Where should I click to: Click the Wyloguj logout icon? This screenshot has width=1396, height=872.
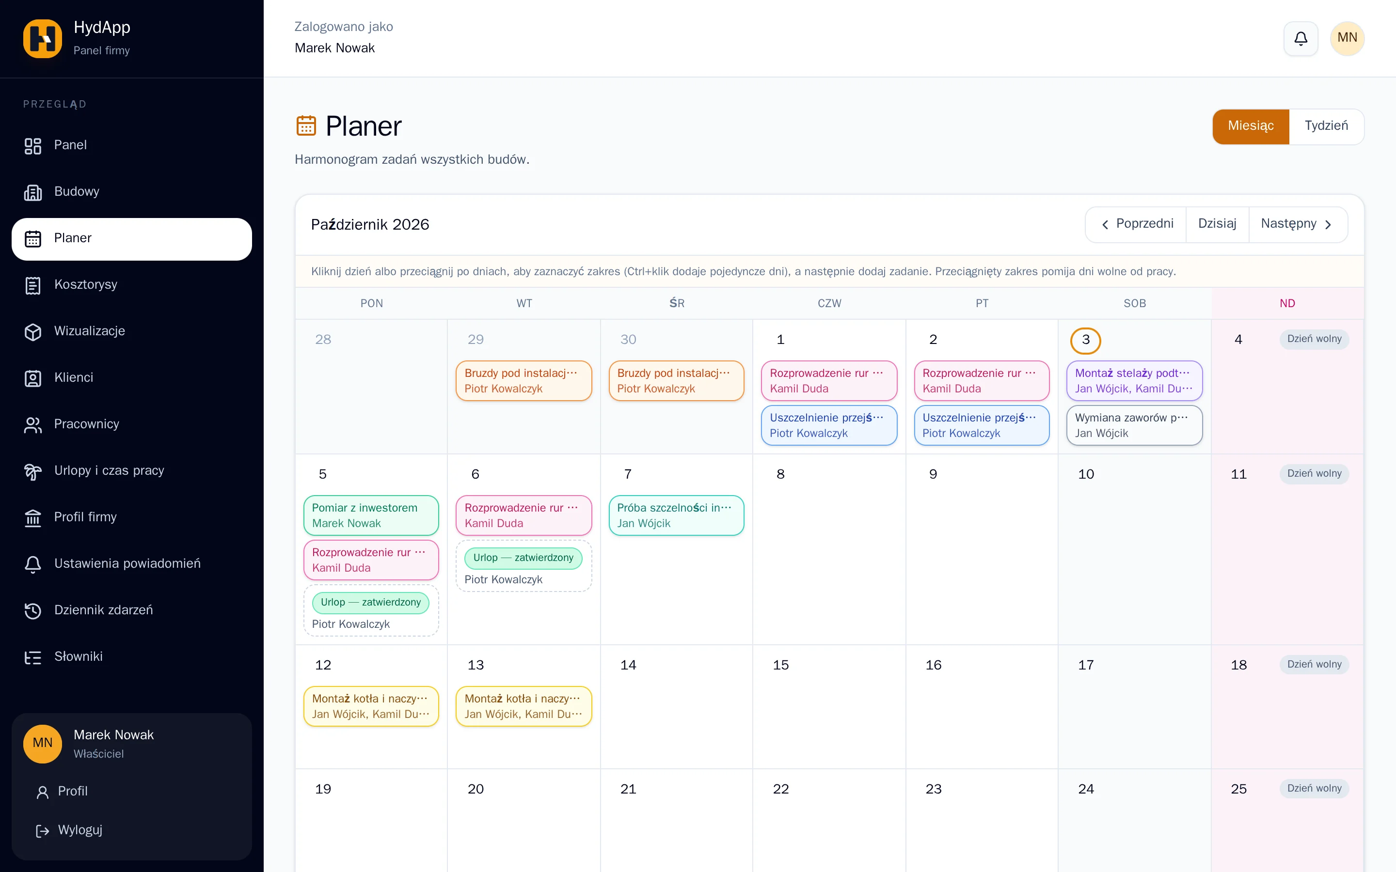(x=42, y=830)
